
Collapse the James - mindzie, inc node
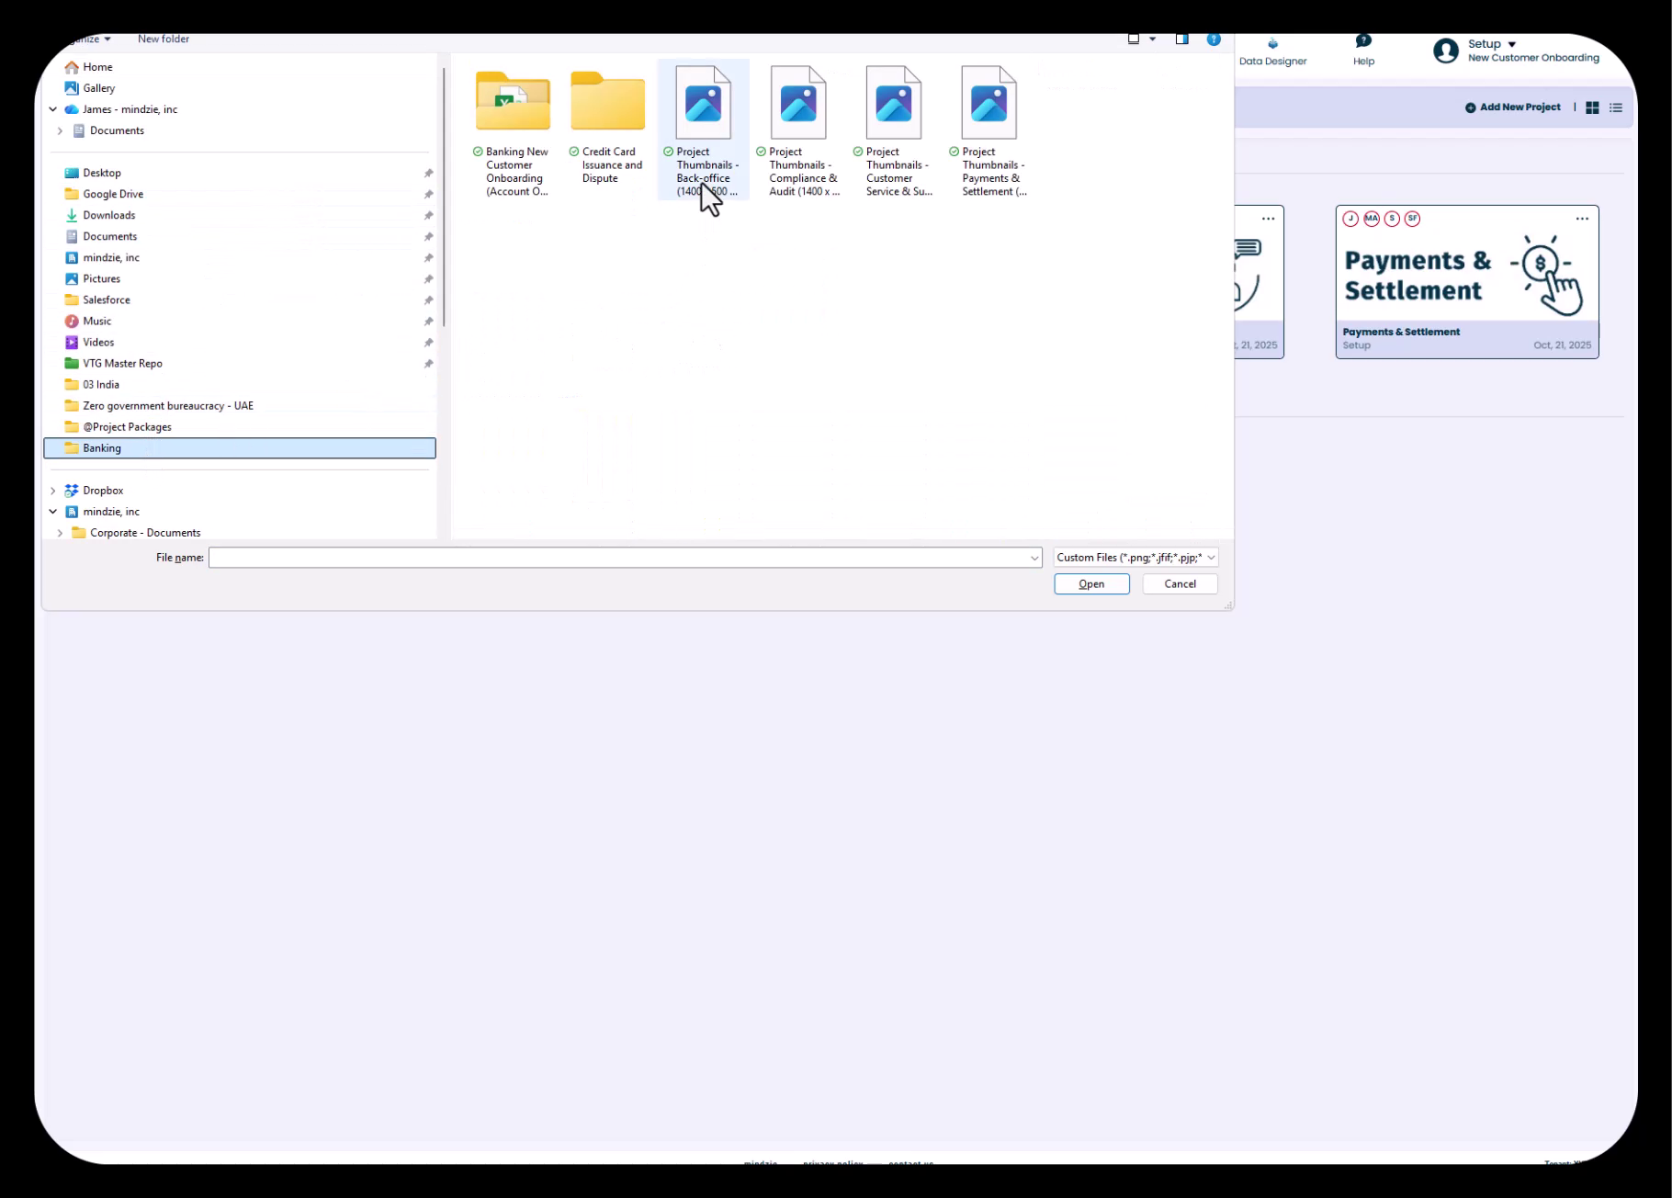[x=53, y=109]
